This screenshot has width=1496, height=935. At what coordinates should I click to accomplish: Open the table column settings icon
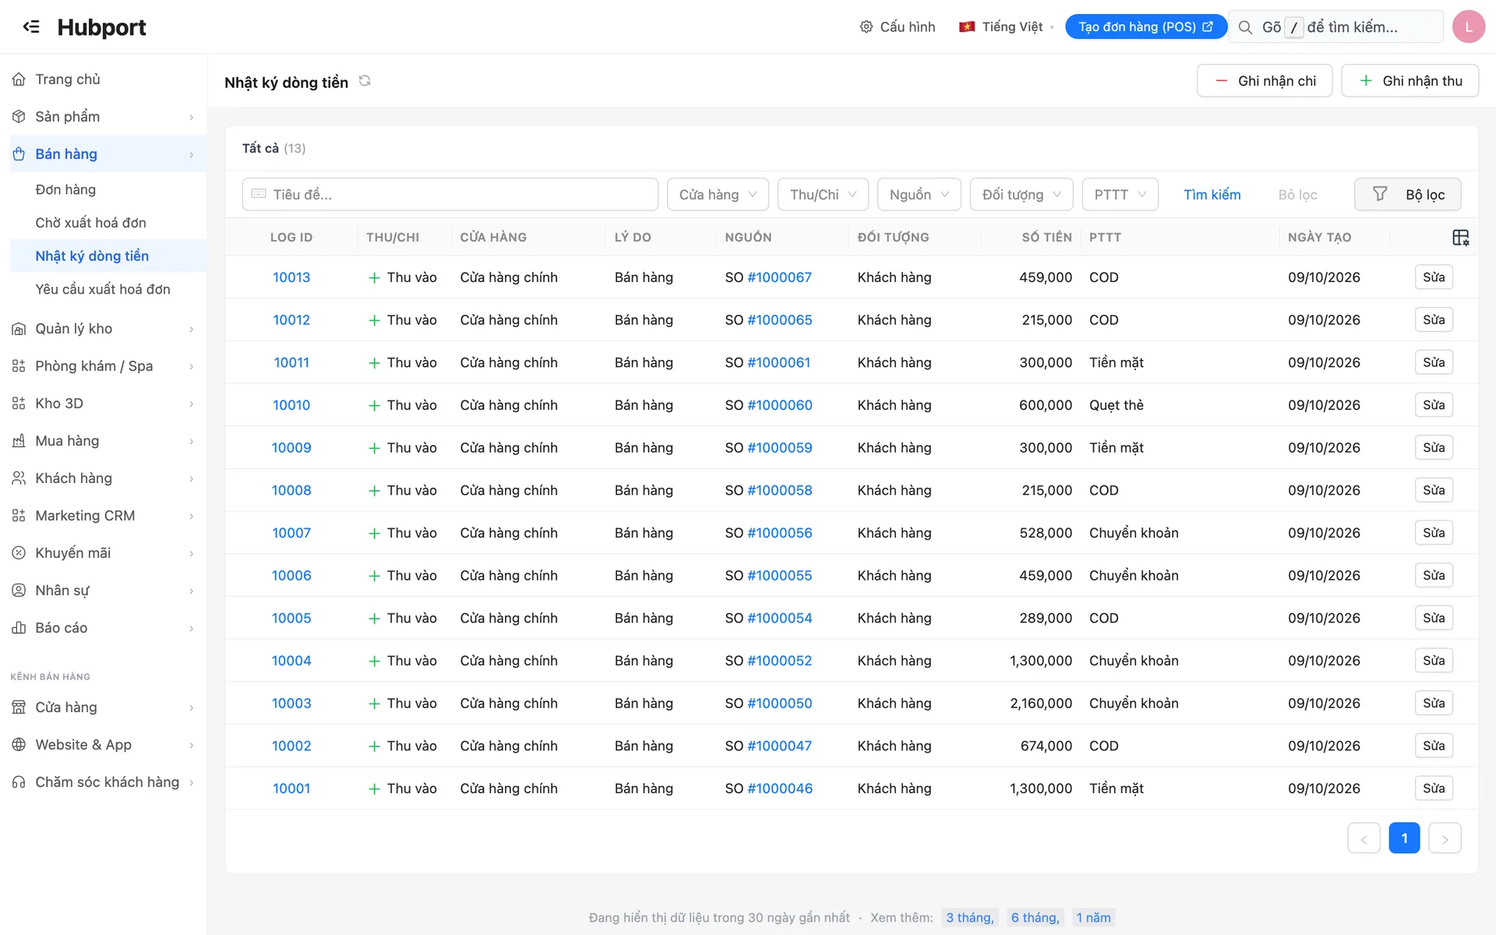[x=1460, y=238]
